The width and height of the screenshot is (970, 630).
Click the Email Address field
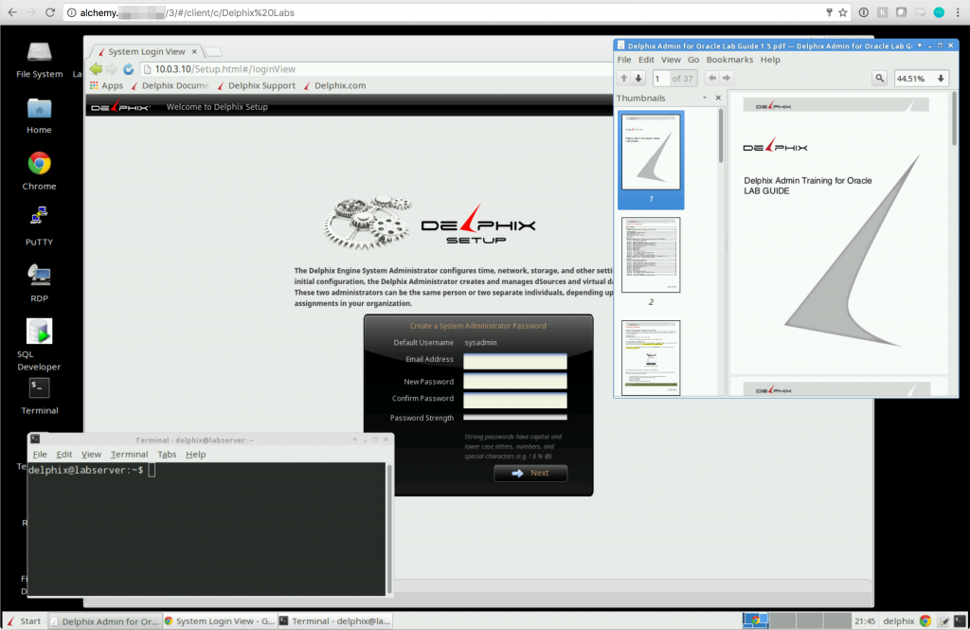coord(514,361)
